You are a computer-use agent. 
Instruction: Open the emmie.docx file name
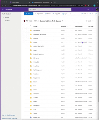(37, 117)
